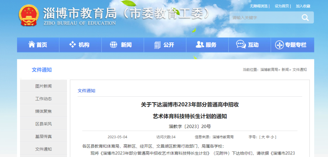The width and height of the screenshot is (328, 157).
Task: Click the chat bubble icon beside 互动
Action: (x=241, y=44)
